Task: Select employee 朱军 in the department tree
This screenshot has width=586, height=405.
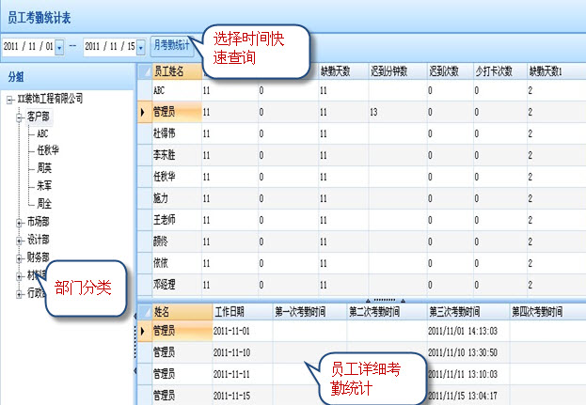Action: 44,186
